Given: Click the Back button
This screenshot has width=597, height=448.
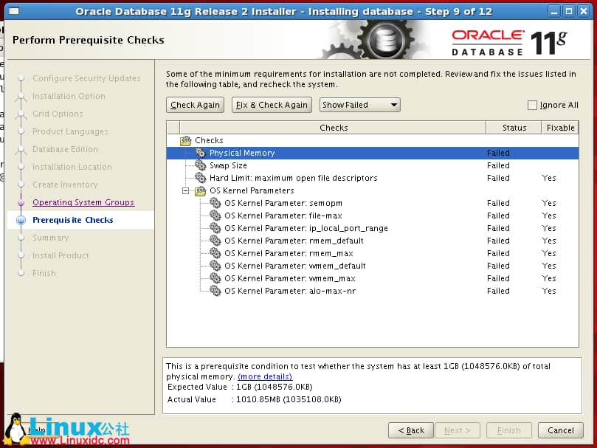Looking at the screenshot, I should point(410,430).
